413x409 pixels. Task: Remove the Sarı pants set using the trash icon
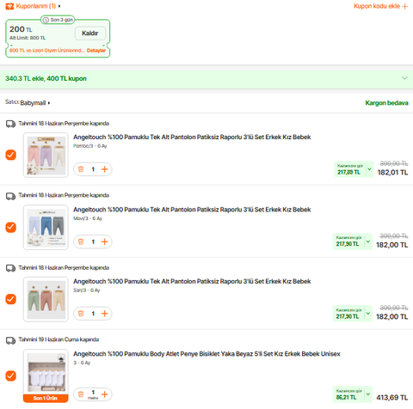tap(81, 314)
